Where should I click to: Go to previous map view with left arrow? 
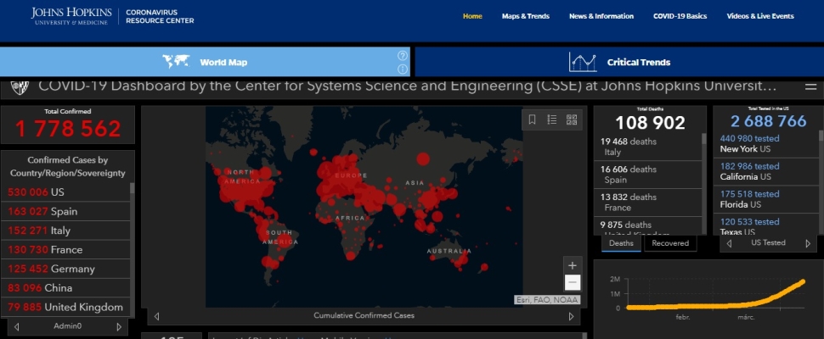tap(156, 316)
